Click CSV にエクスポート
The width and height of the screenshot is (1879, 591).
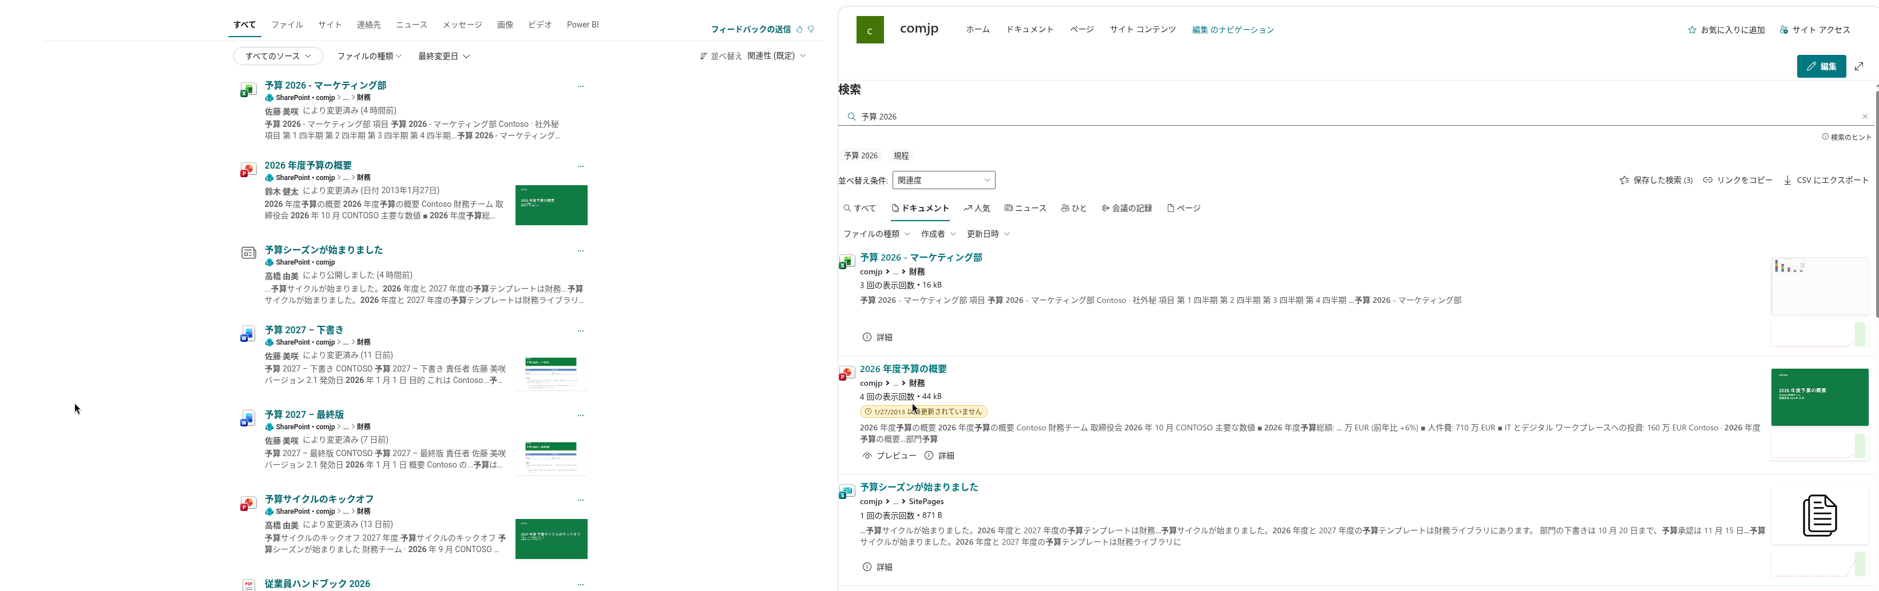tap(1826, 180)
